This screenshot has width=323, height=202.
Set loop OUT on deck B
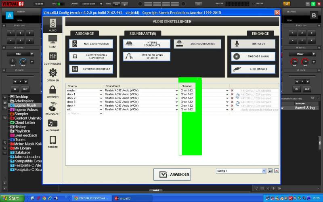pyautogui.click(x=307, y=89)
